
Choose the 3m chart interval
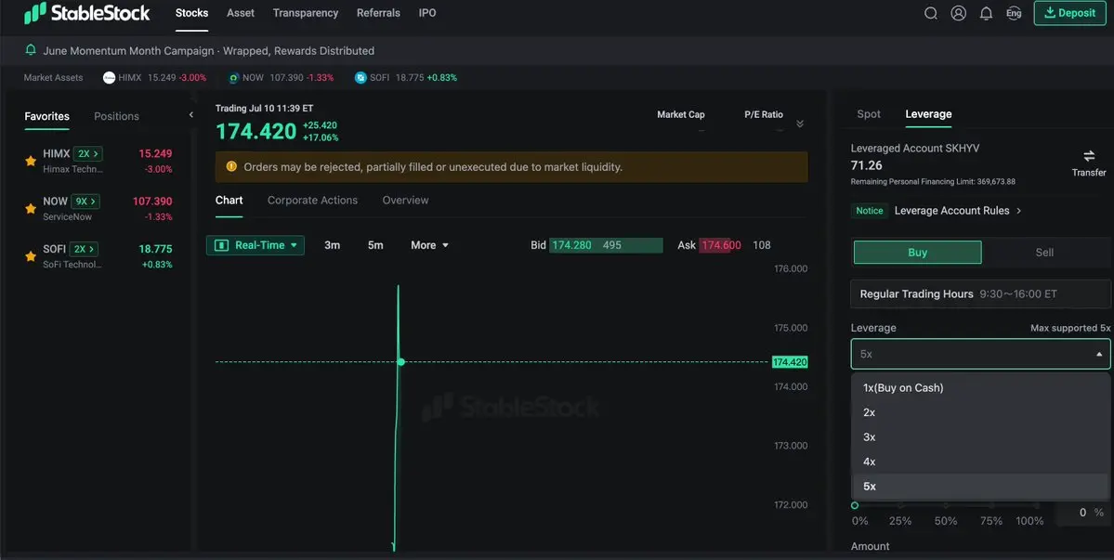(x=332, y=245)
